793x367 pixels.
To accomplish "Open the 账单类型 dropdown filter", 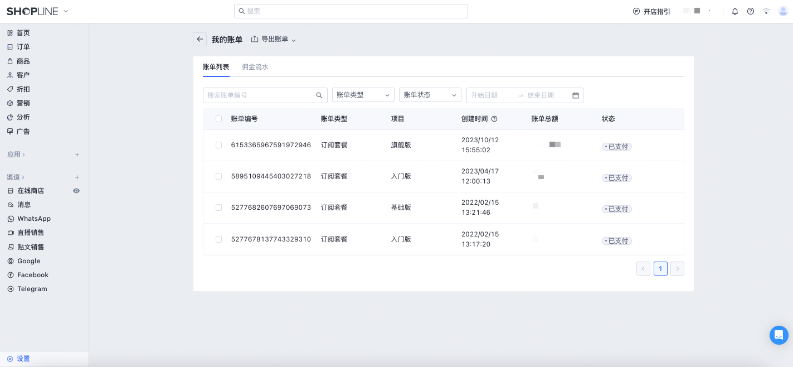I will point(363,95).
